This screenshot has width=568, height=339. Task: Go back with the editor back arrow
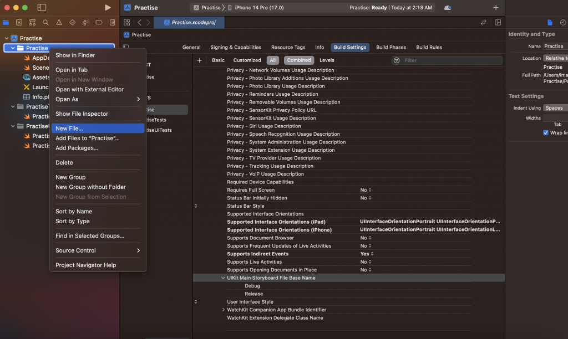(139, 22)
